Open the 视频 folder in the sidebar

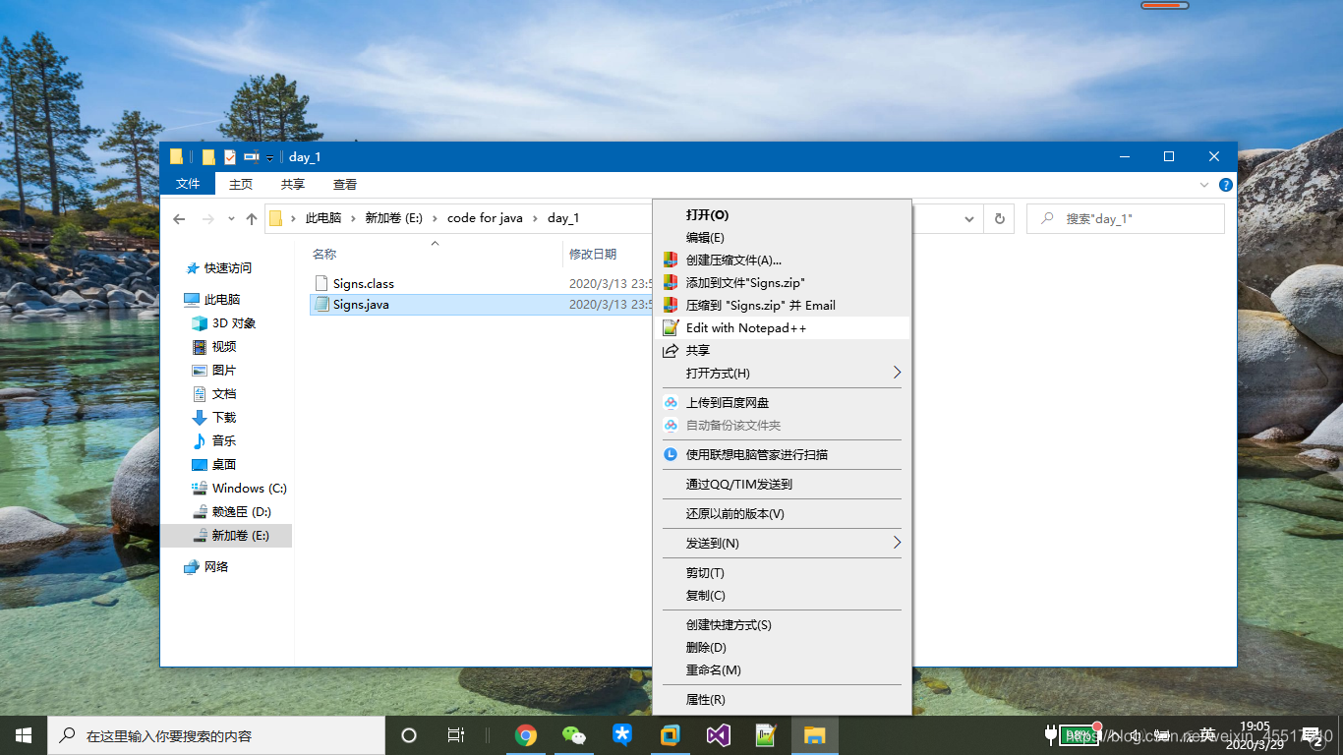pyautogui.click(x=223, y=346)
